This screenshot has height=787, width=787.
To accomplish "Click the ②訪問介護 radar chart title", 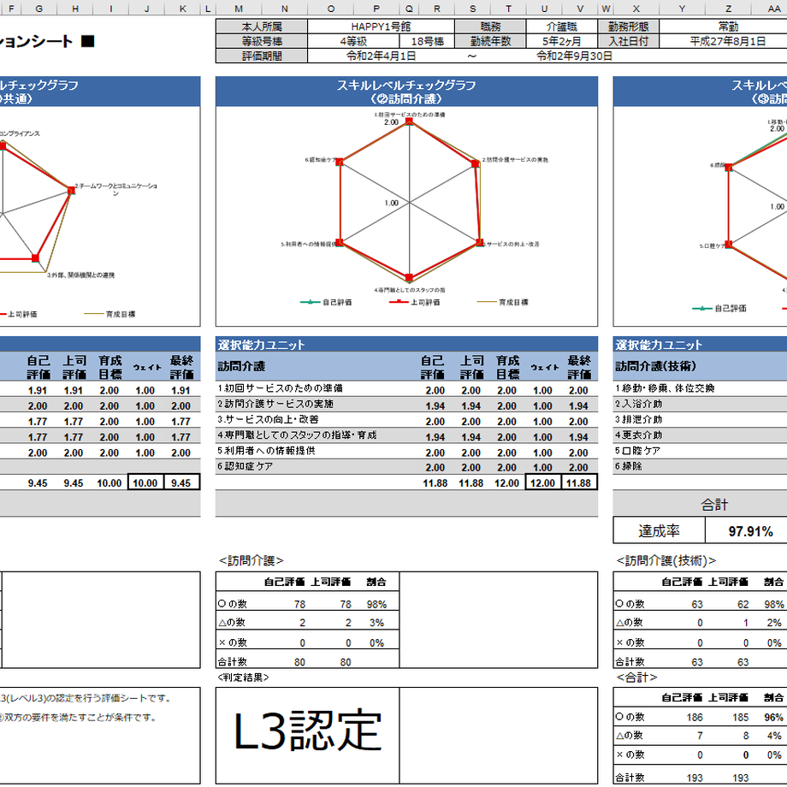I will click(x=406, y=92).
